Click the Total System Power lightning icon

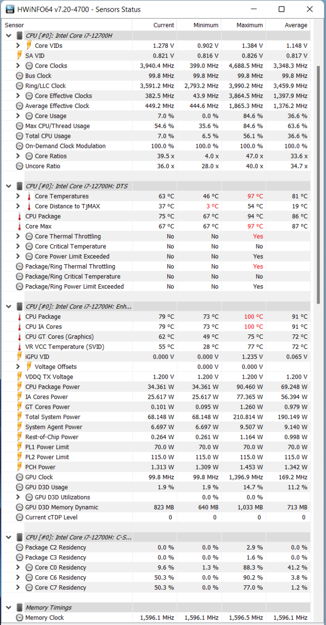tap(19, 417)
